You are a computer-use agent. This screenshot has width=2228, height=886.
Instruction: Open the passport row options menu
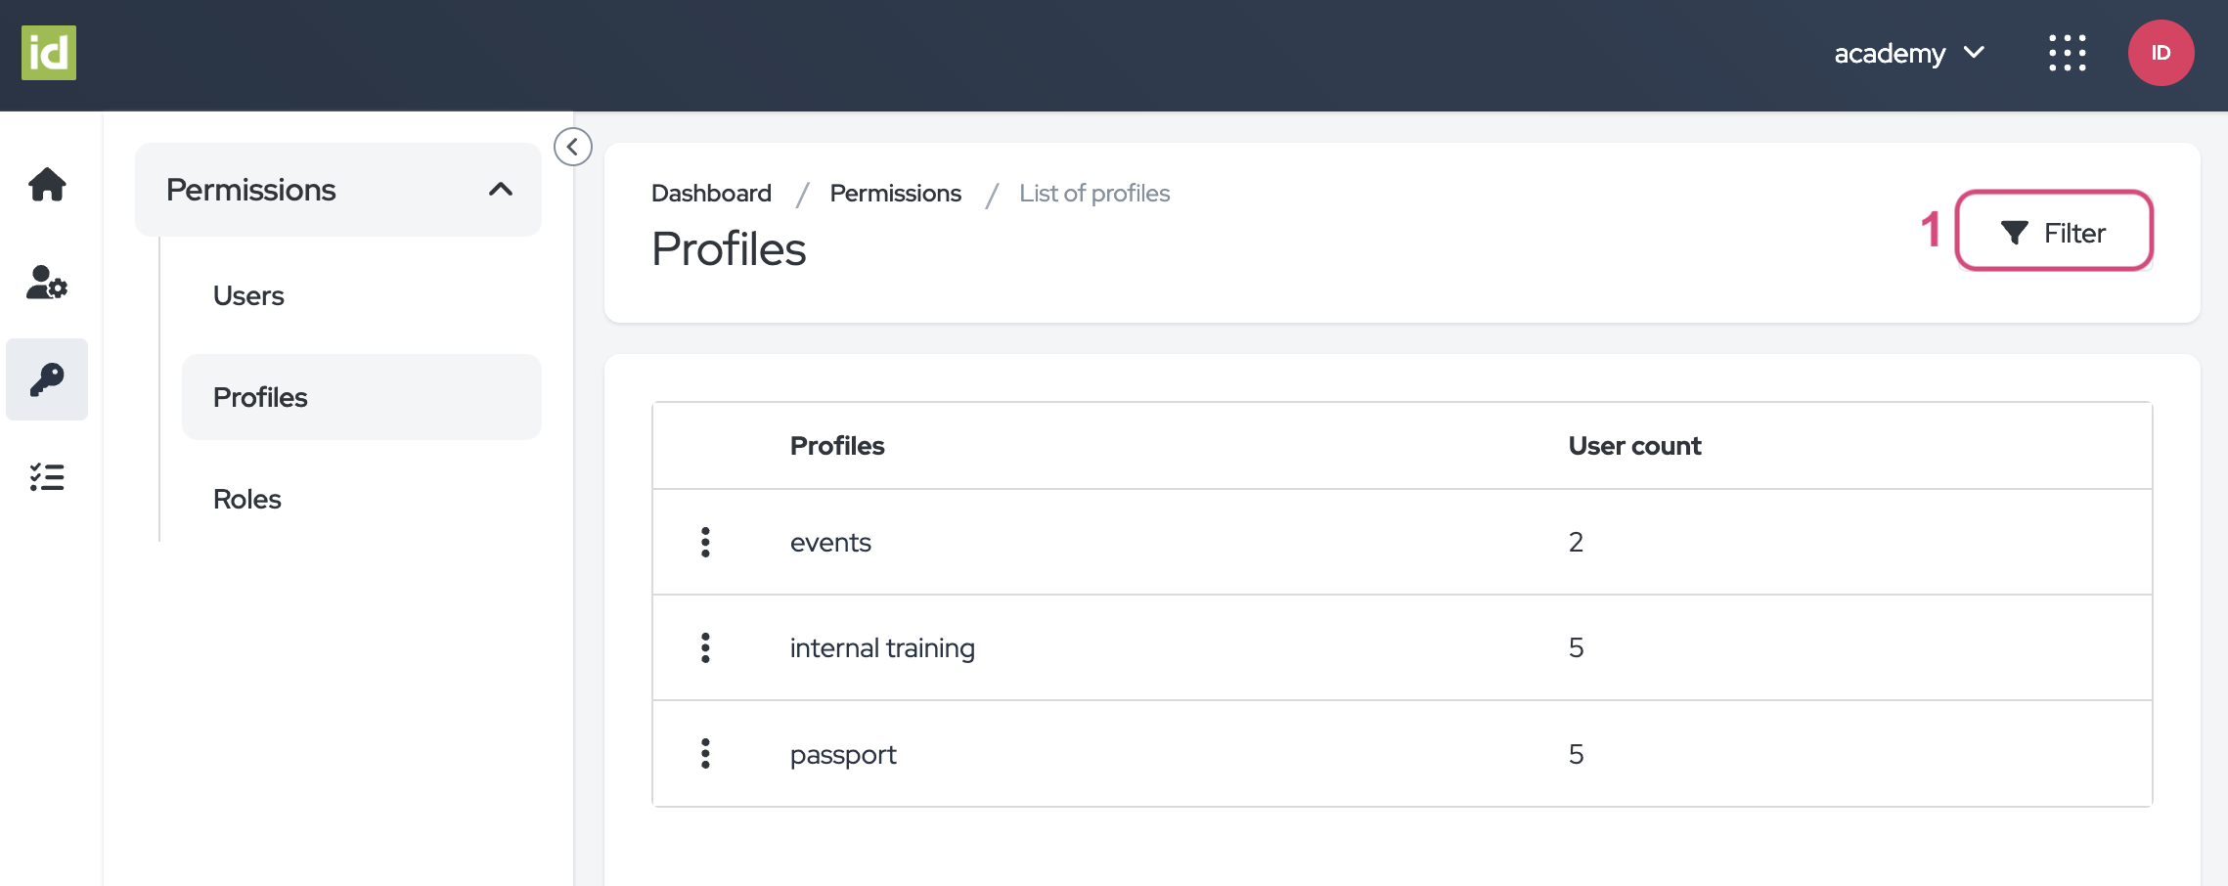coord(705,753)
